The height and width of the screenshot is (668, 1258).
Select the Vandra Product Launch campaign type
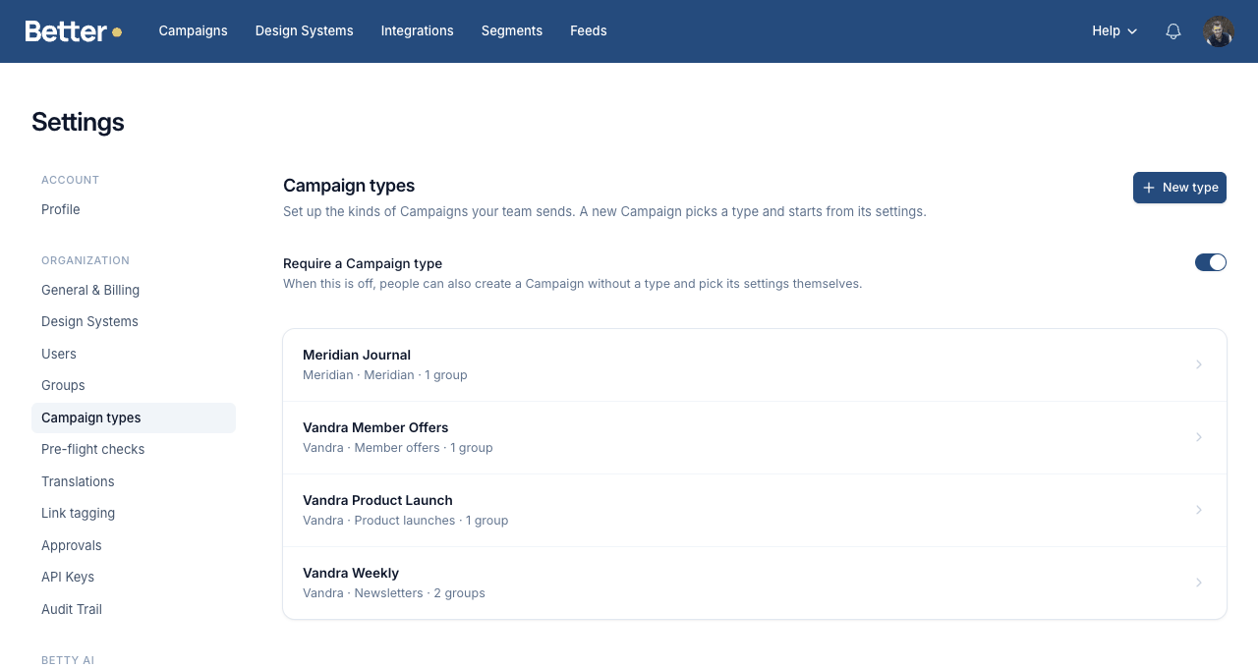755,510
